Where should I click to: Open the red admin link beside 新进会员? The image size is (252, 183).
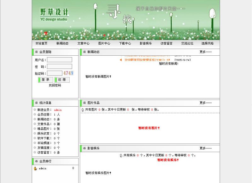pos(58,110)
